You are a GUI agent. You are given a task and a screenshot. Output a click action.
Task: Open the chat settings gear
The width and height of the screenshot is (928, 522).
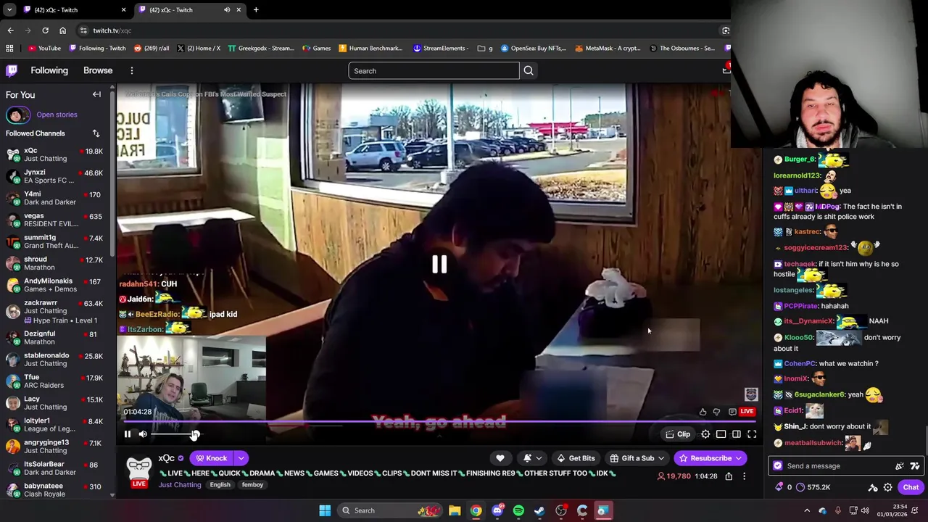pos(887,487)
